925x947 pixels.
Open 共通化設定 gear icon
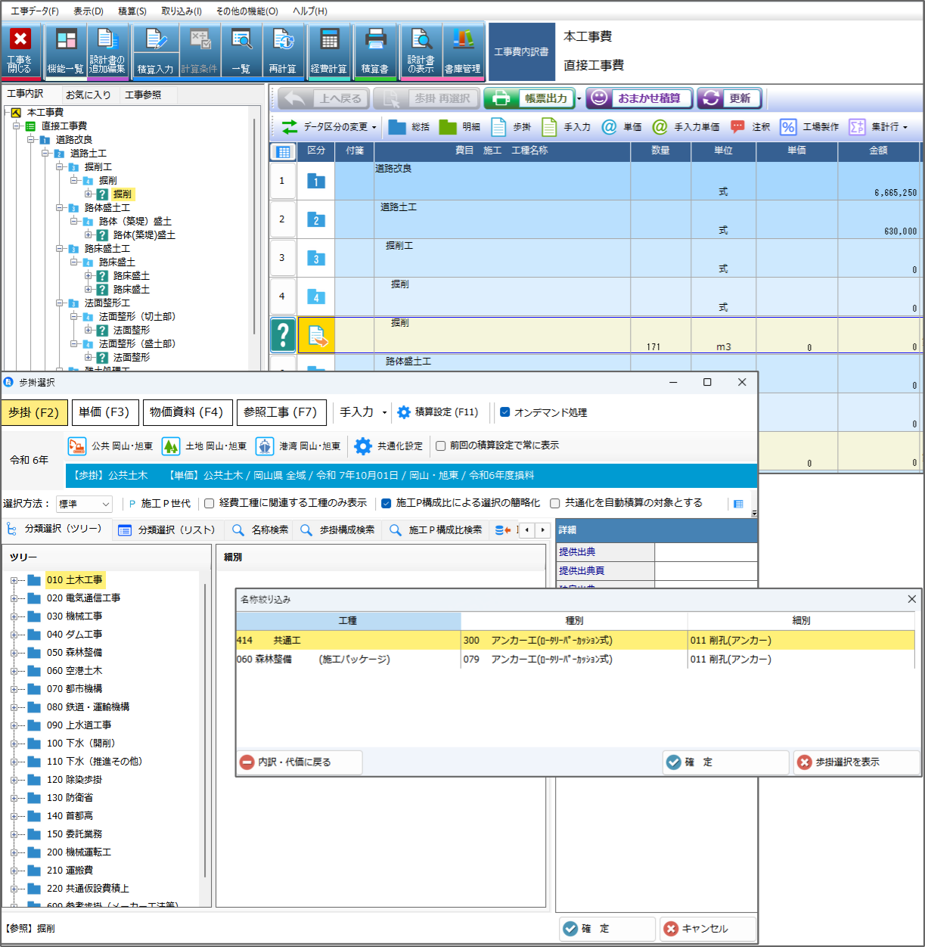363,446
